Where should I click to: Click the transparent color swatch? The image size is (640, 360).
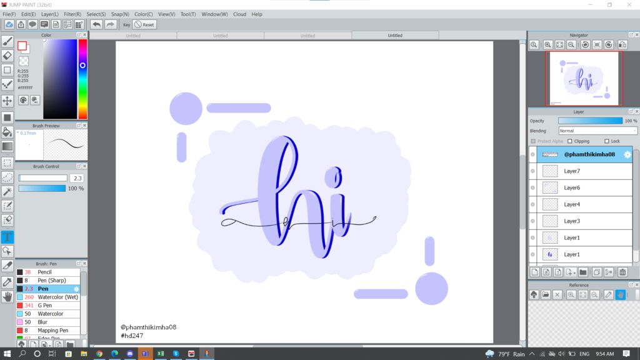[24, 61]
